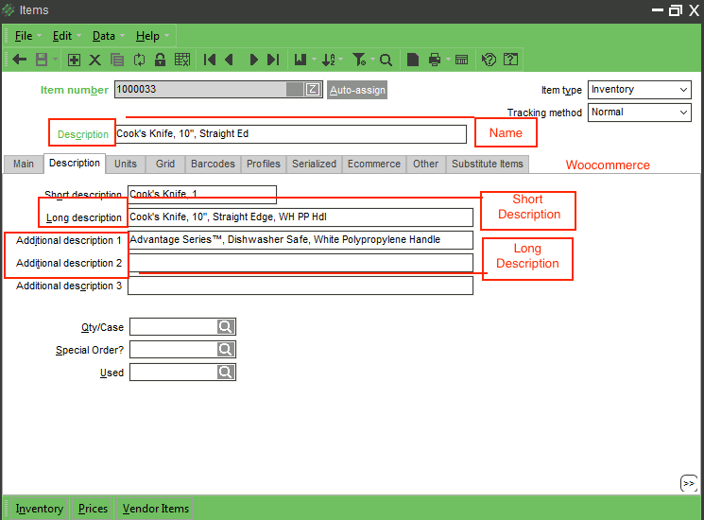704x520 pixels.
Task: Click the top Description text field
Action: coord(290,134)
